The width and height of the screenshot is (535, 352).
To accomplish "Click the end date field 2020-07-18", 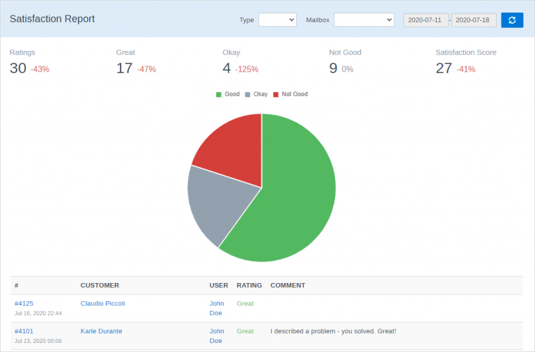I will 474,20.
